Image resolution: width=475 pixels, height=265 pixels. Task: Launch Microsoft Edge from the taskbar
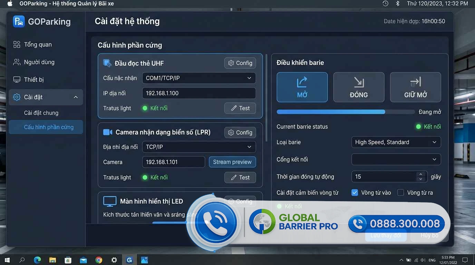[37, 260]
